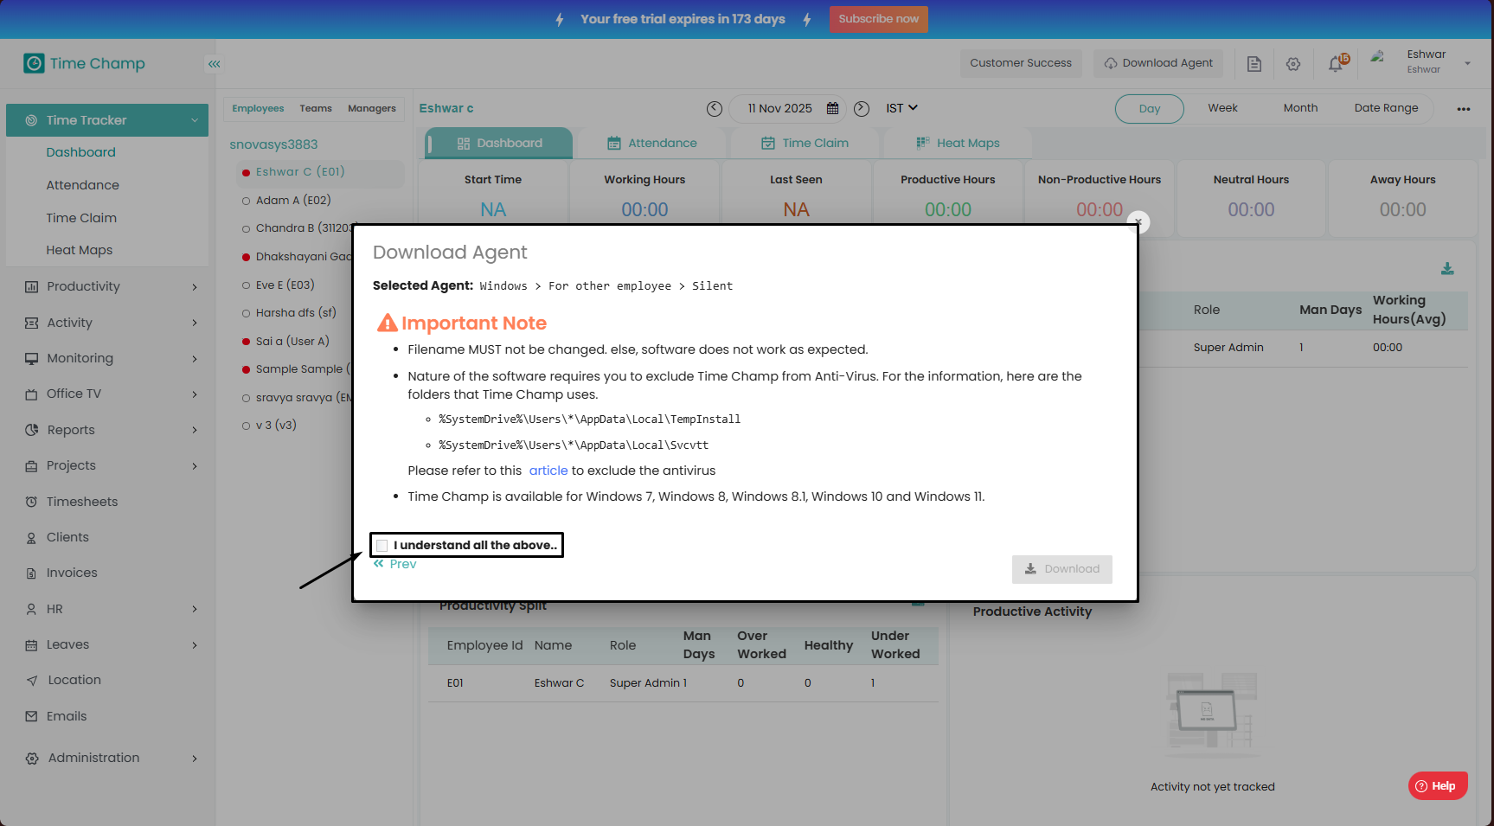Click the Monitoring sidebar icon

[x=32, y=358]
